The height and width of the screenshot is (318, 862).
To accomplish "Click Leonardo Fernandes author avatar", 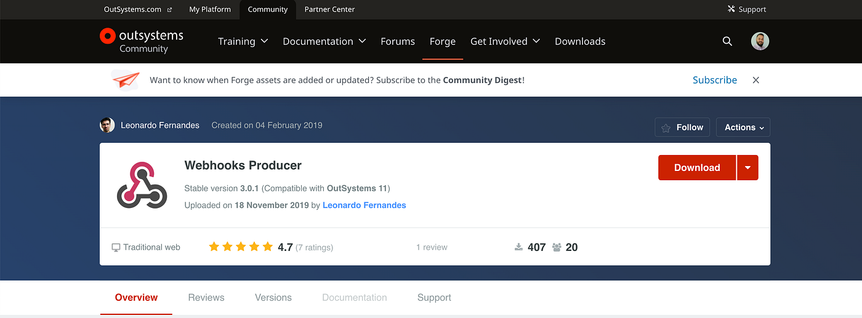I will [107, 125].
